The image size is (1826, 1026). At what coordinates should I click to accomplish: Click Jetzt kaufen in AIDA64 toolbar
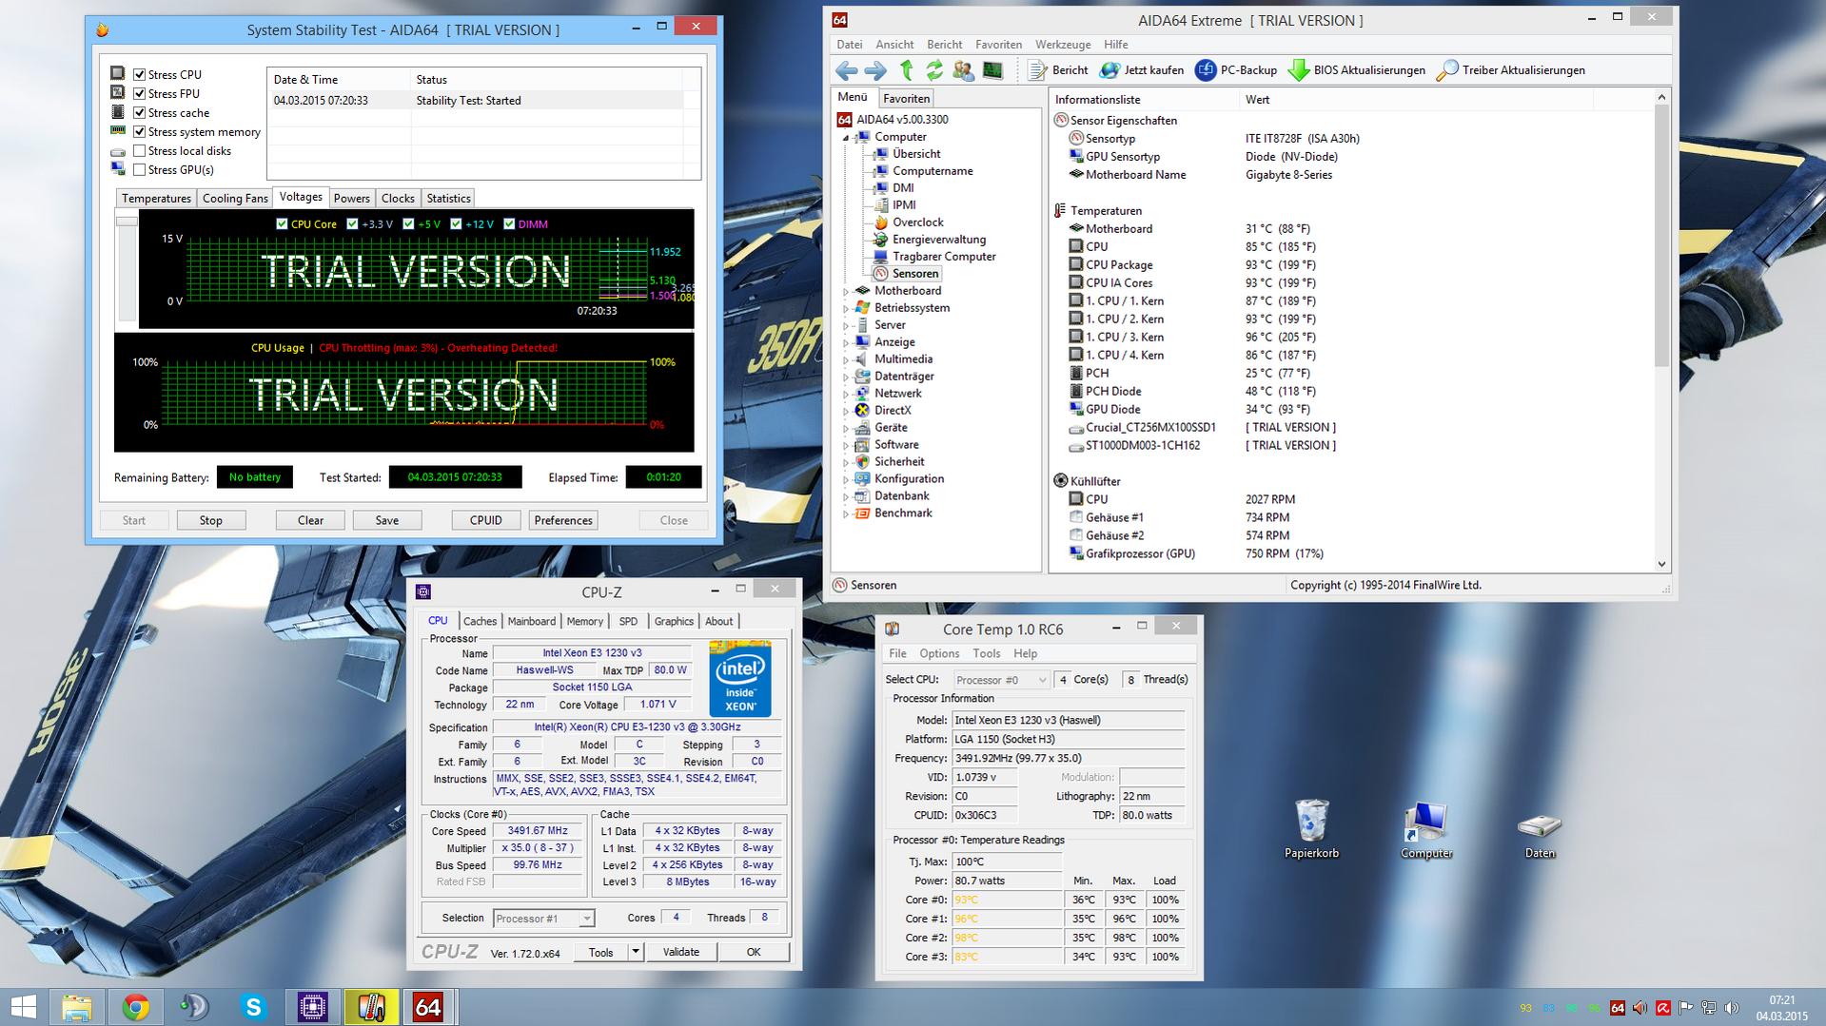[x=1141, y=70]
